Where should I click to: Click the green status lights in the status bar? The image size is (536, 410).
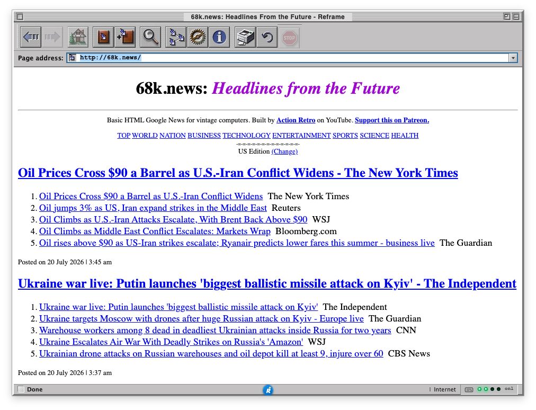489,389
